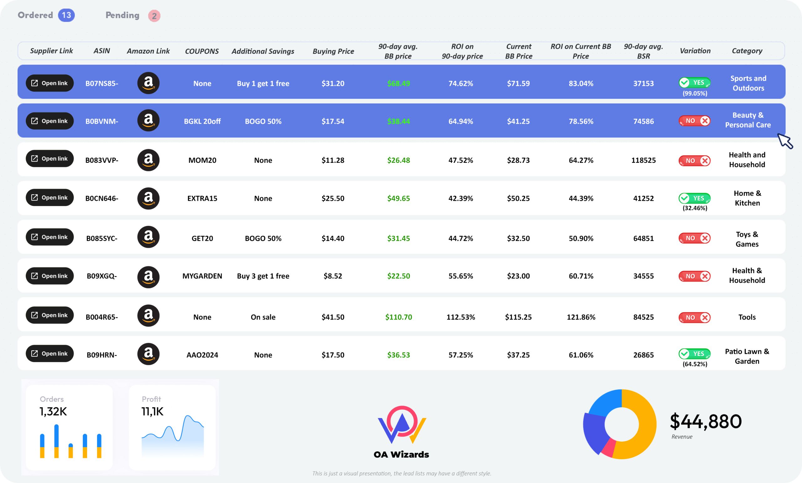
Task: Click Open link for B0BVNM- supplier
Action: (49, 121)
